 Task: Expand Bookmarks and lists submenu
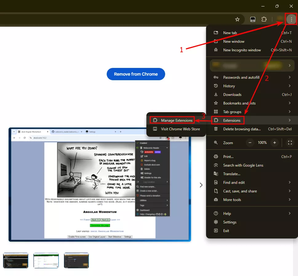click(x=252, y=103)
